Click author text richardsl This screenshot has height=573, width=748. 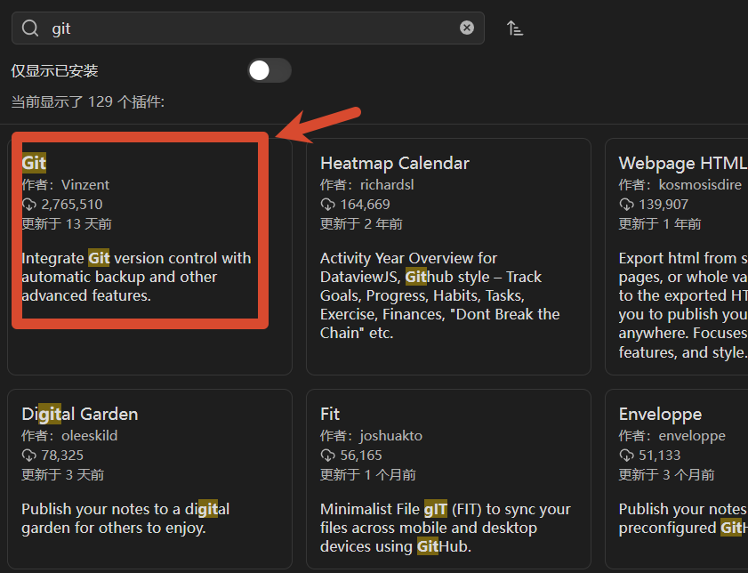pos(387,185)
